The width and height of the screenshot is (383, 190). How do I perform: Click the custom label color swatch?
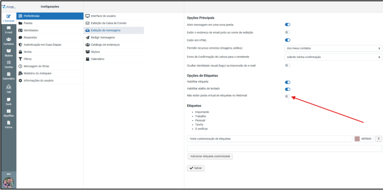pyautogui.click(x=357, y=139)
